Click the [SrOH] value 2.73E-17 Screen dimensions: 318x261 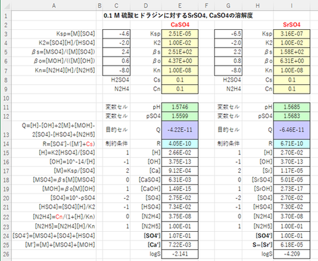click(291, 189)
